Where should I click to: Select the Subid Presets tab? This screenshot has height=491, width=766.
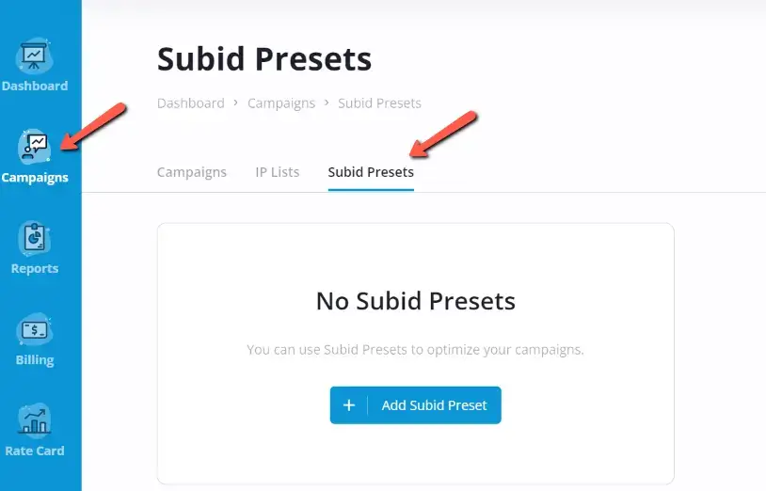click(x=371, y=172)
